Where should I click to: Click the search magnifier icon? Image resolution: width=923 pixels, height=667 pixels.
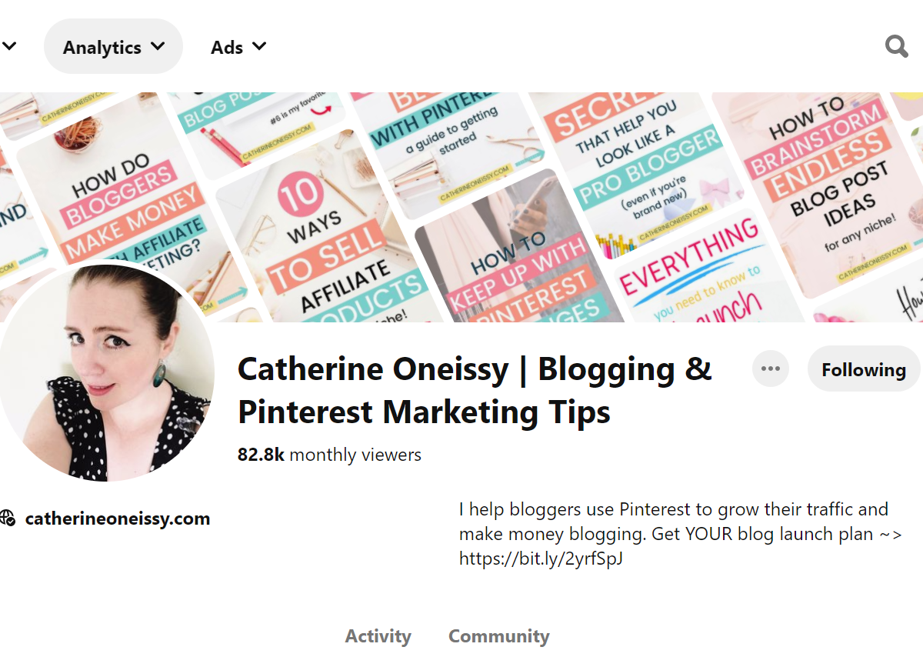tap(896, 47)
